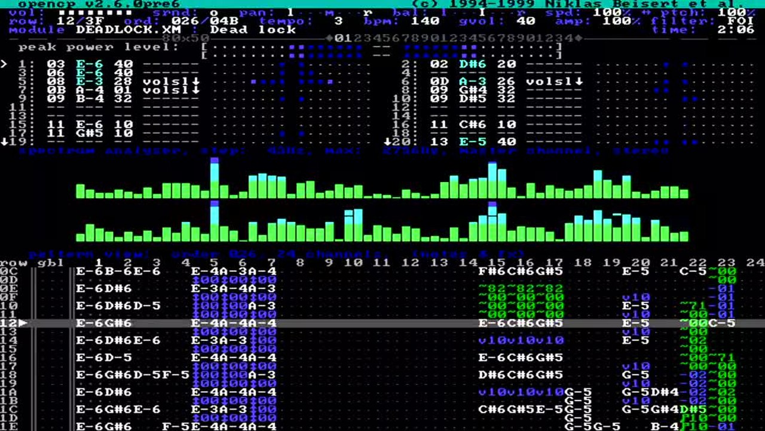
Task: Click the D#6C#6G#5 notes in row 18
Action: [x=521, y=375]
